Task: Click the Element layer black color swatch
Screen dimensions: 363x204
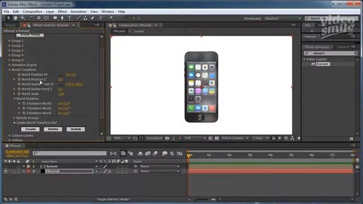Action: click(x=43, y=171)
